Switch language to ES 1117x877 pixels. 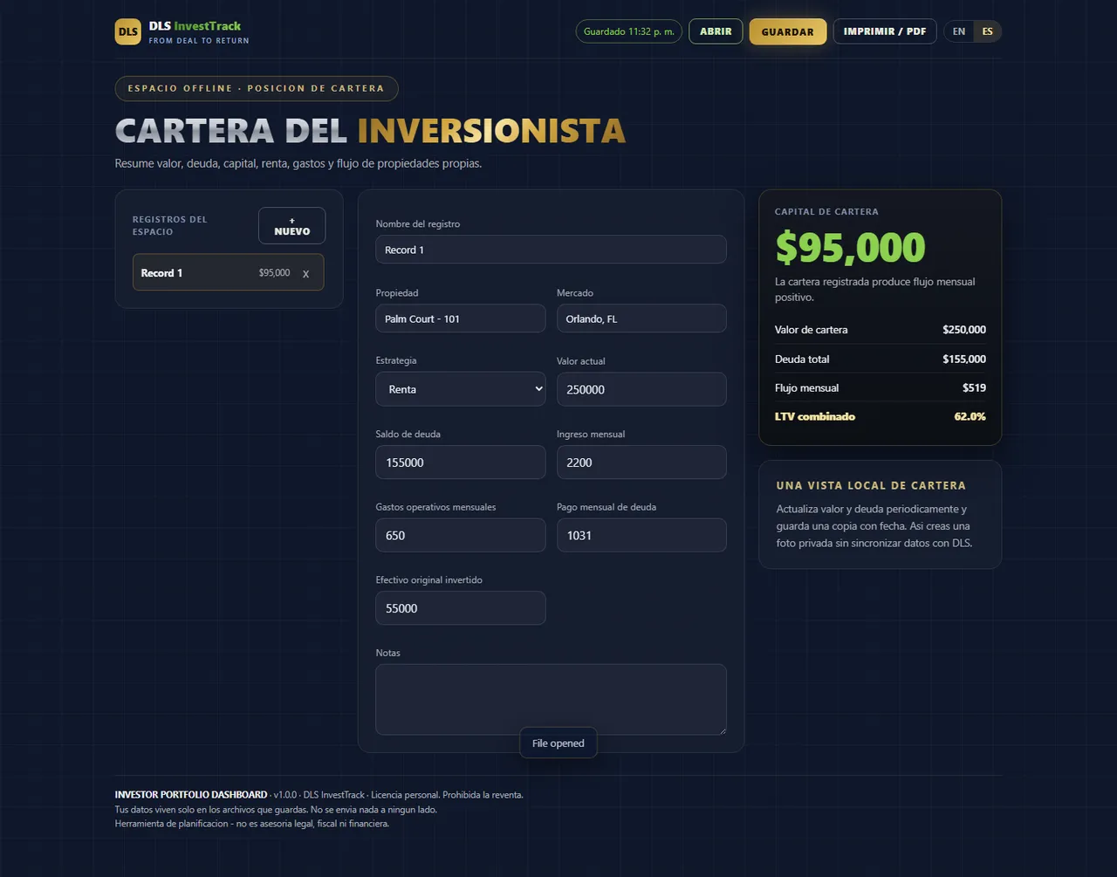click(x=987, y=31)
